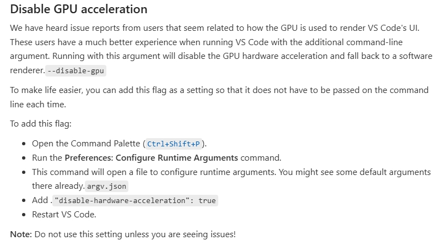Image resolution: width=442 pixels, height=246 pixels.
Task: Click the Restart VS Code list item
Action: 64,215
